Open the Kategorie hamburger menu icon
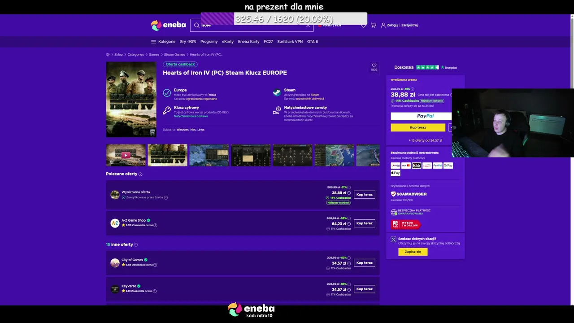574x323 pixels. click(x=153, y=42)
